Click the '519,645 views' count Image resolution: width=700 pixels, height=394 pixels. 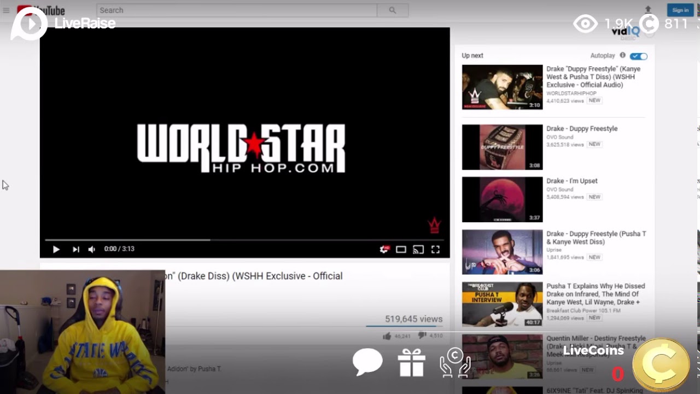413,319
